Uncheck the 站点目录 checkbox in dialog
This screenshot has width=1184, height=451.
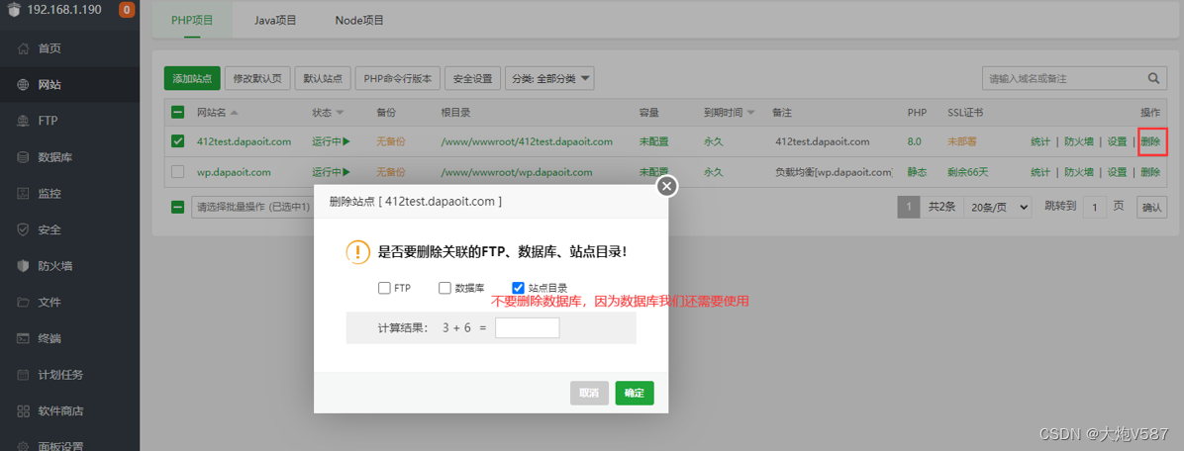pyautogui.click(x=518, y=288)
